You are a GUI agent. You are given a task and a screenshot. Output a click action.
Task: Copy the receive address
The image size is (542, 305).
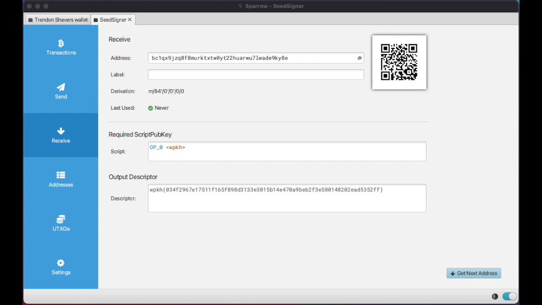[x=360, y=58]
